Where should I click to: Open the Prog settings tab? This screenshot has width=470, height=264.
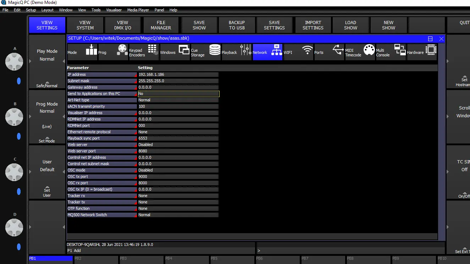(x=113, y=52)
